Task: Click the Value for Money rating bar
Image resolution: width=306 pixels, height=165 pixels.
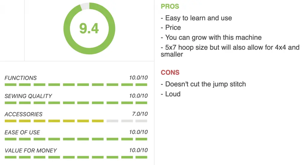Action: (76, 157)
